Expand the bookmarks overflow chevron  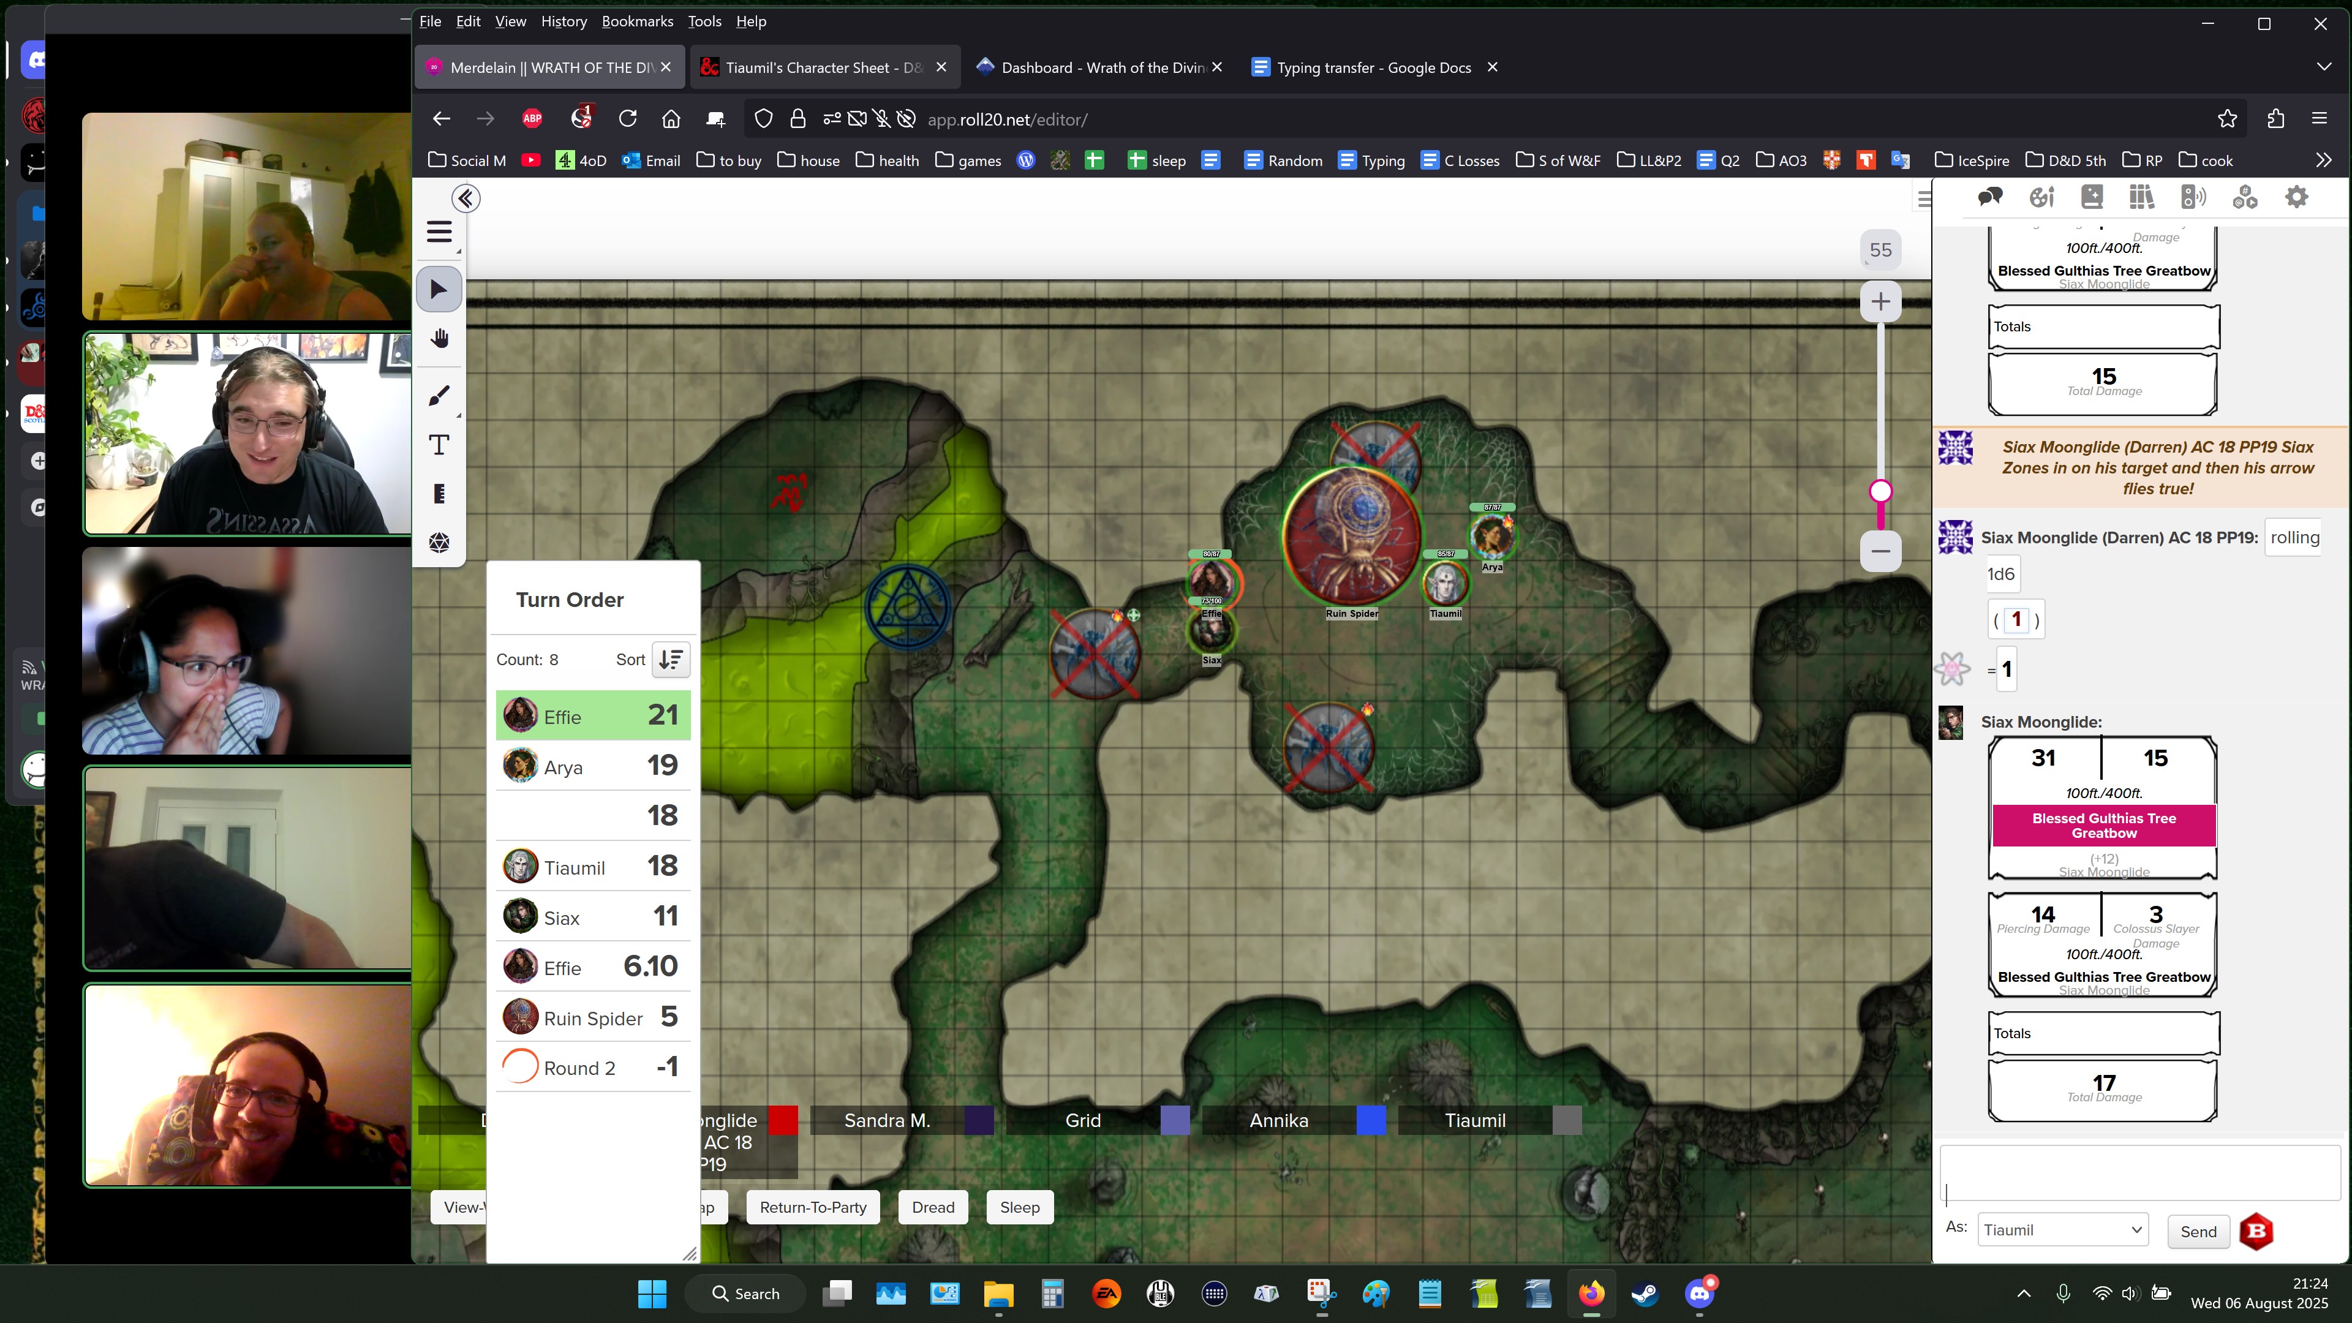point(2323,160)
